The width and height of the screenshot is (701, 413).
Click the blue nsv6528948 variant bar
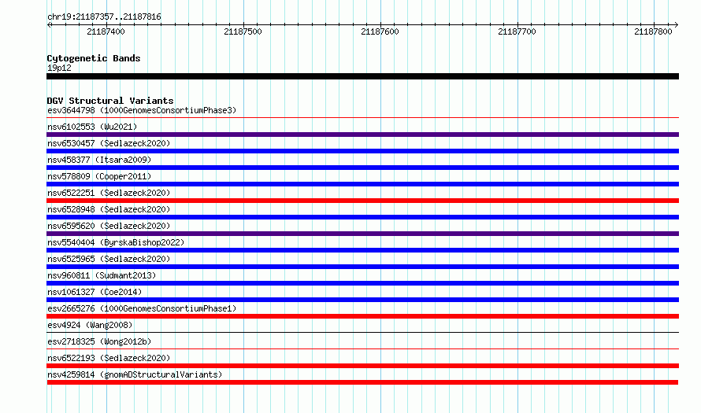[x=362, y=217]
